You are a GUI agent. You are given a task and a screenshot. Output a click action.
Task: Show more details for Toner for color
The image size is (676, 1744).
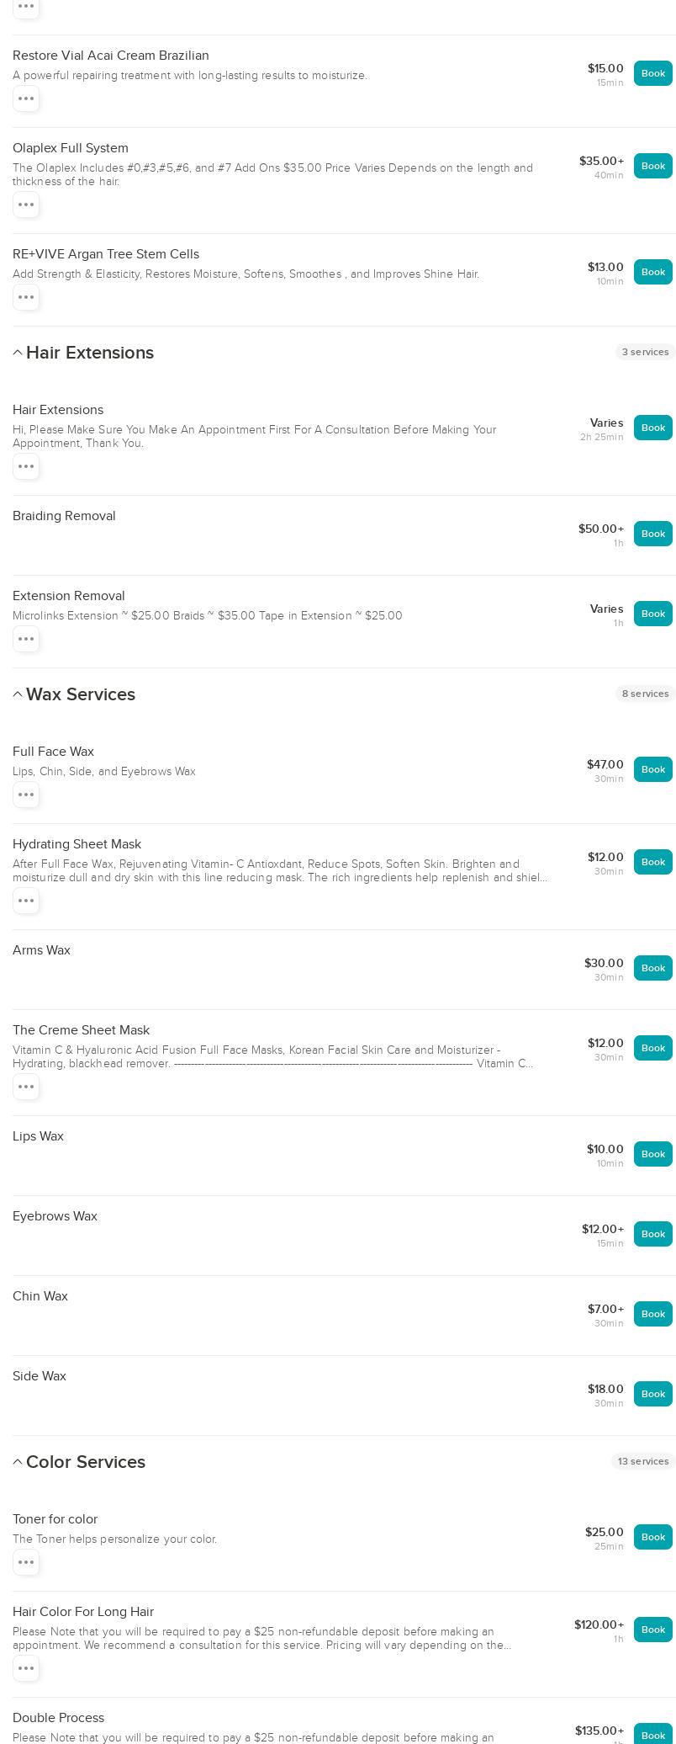26,1562
